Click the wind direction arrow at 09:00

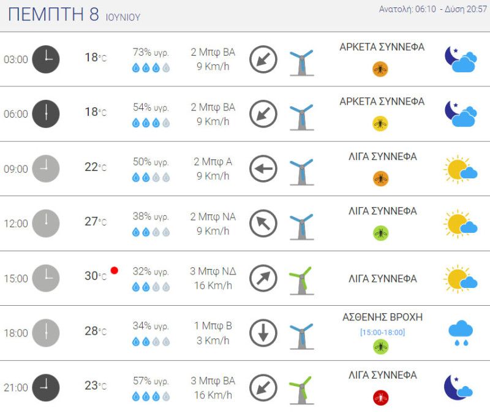[x=263, y=169]
